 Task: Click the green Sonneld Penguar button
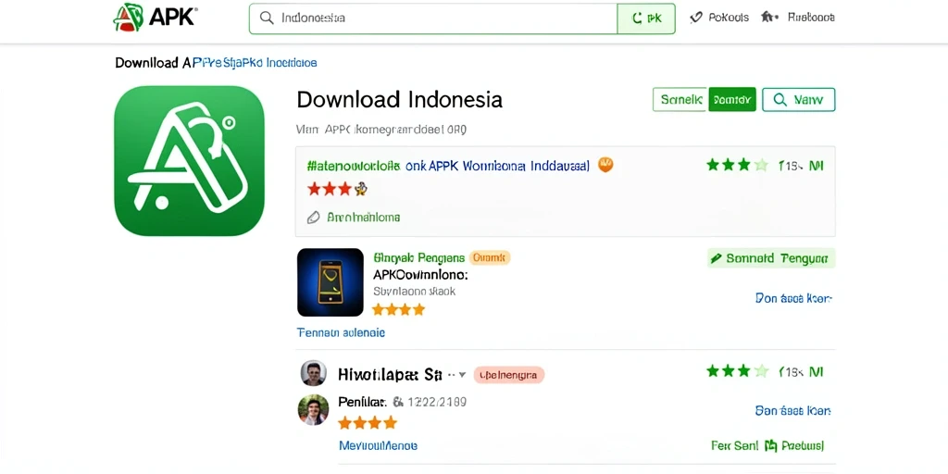771,258
